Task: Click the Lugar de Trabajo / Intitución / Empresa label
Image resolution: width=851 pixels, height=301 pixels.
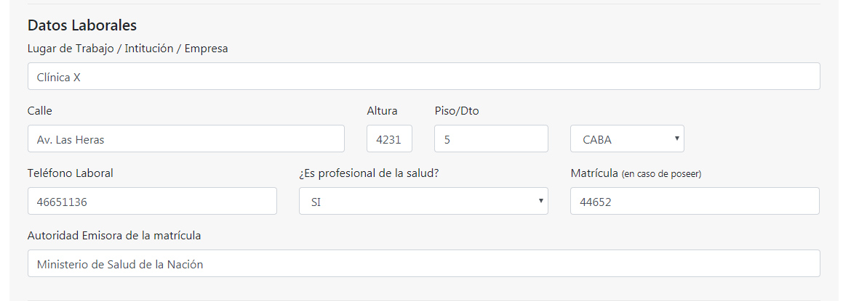Action: pos(127,49)
